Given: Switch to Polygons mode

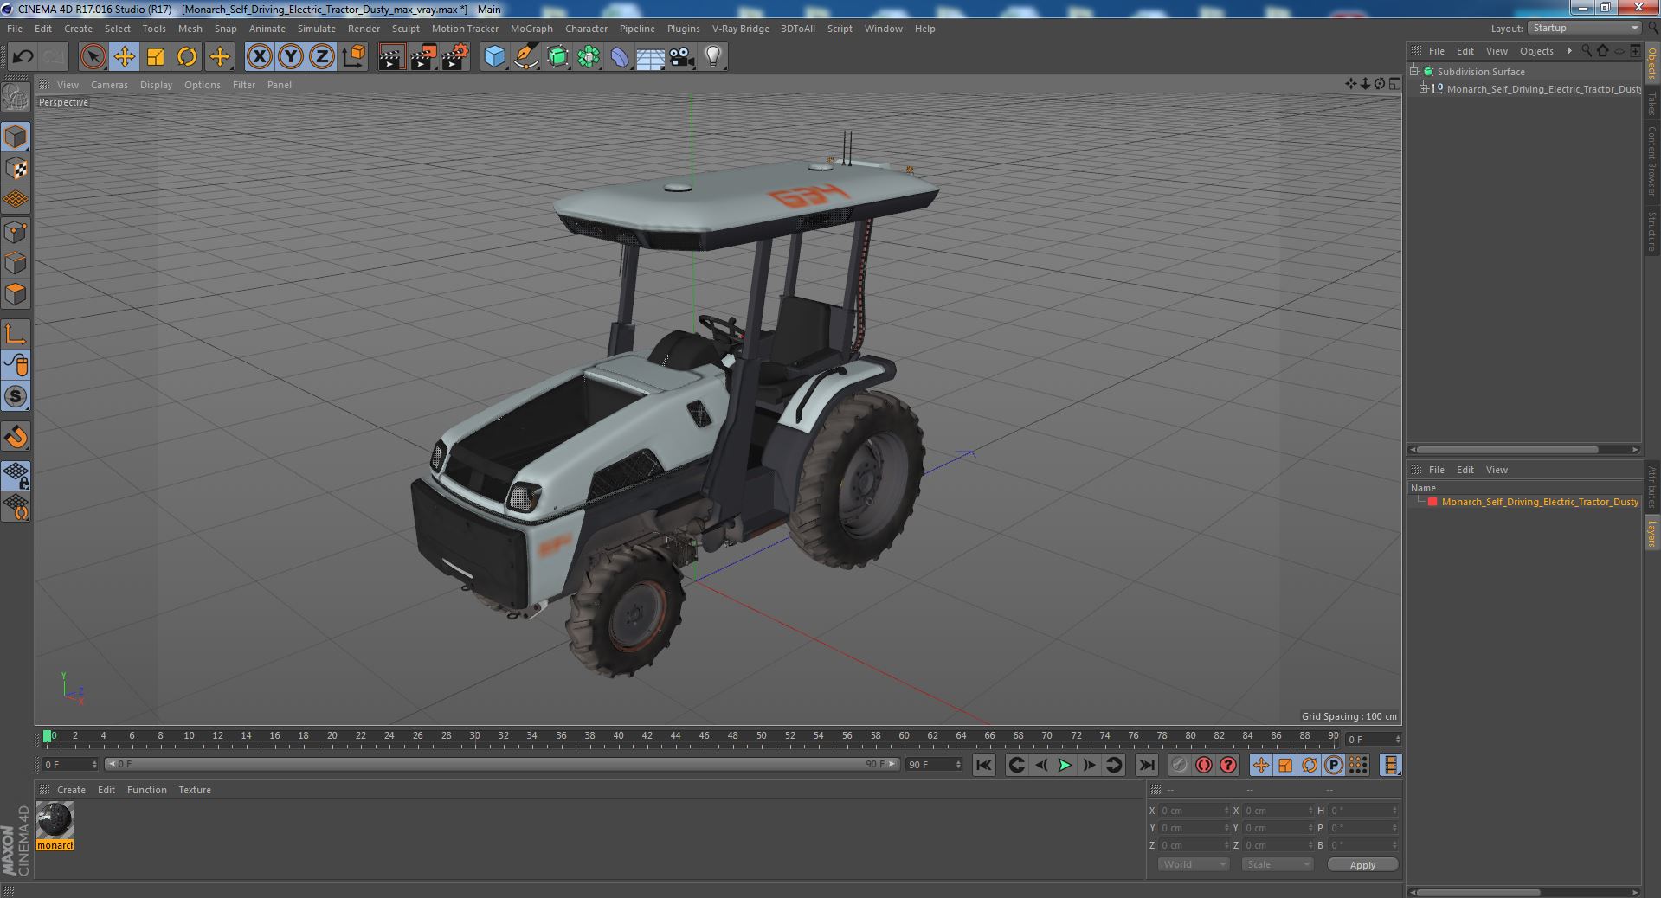Looking at the screenshot, I should click(x=16, y=294).
